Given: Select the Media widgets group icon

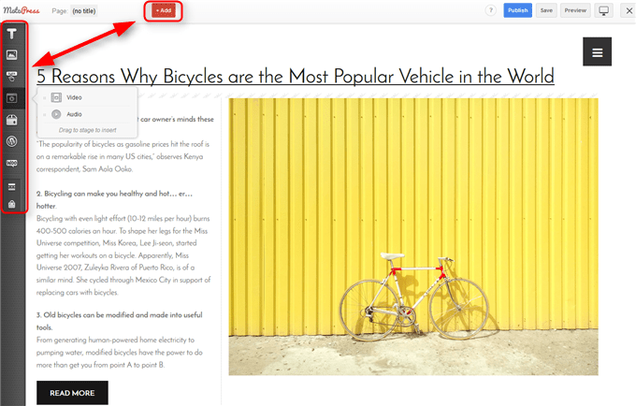Looking at the screenshot, I should click(12, 98).
